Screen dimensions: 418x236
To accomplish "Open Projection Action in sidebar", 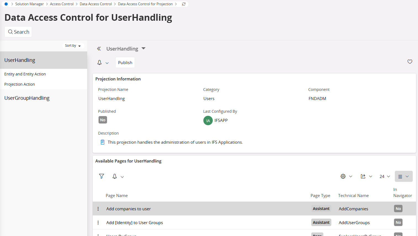I will coord(20,84).
